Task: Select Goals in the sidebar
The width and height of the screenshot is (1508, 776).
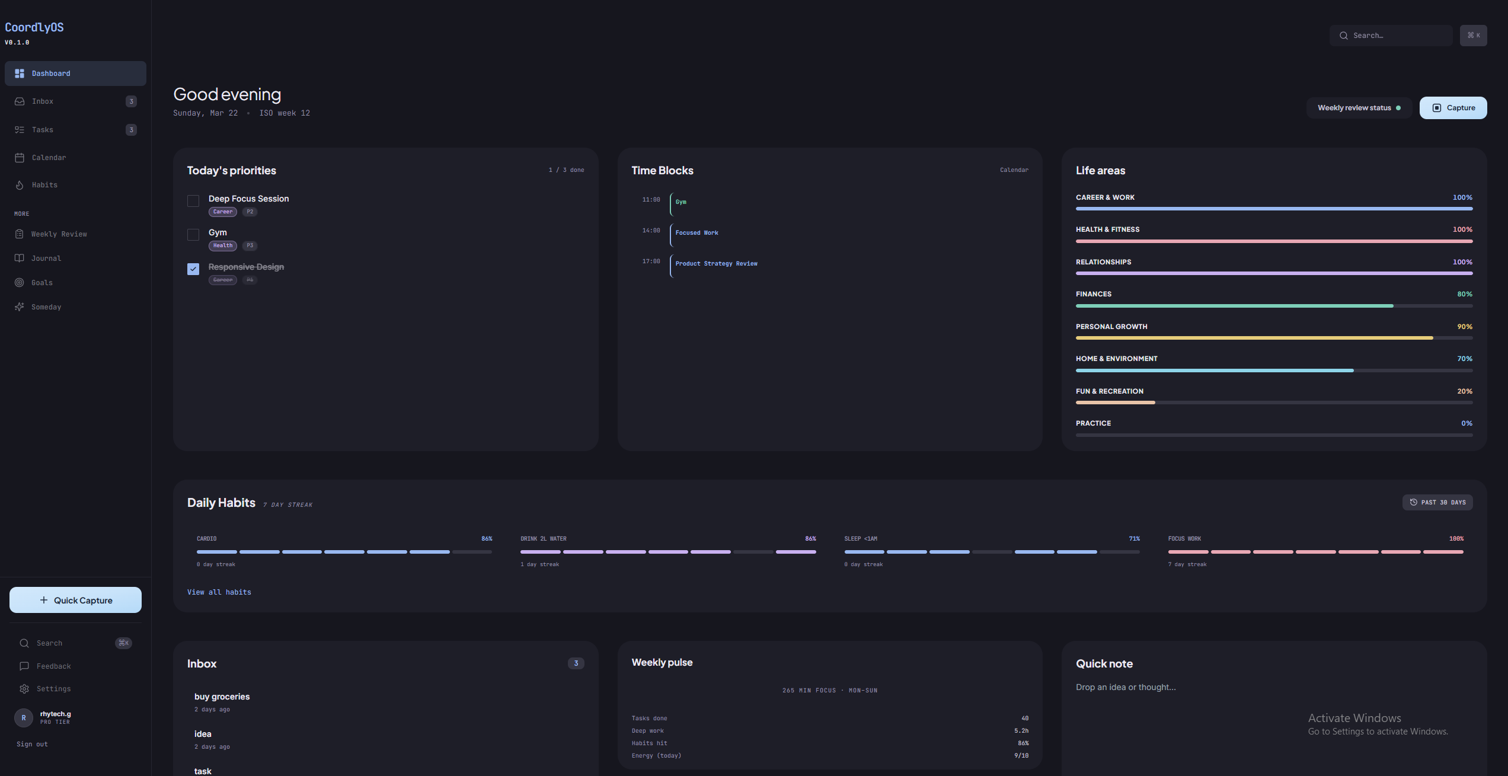Action: pos(42,282)
